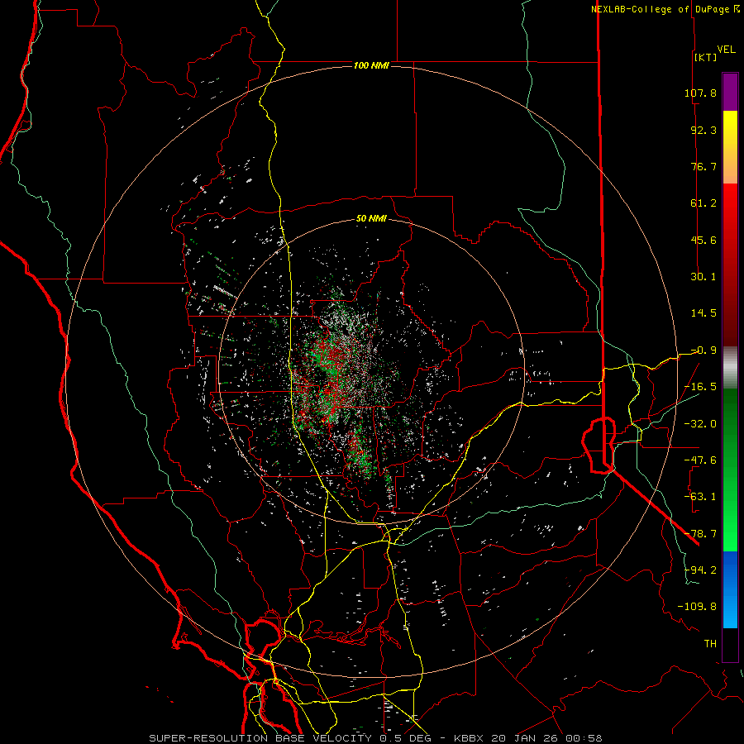Viewport: 744px width, 744px height.
Task: Click the purple segment of the color bar
Action: click(x=730, y=93)
